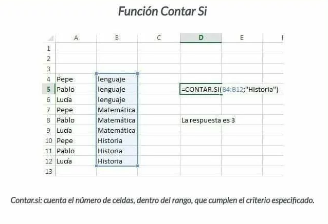Screen dimensions: 328x224
Task: Click bottom-left handle of B4:B12 range
Action: coord(97,166)
